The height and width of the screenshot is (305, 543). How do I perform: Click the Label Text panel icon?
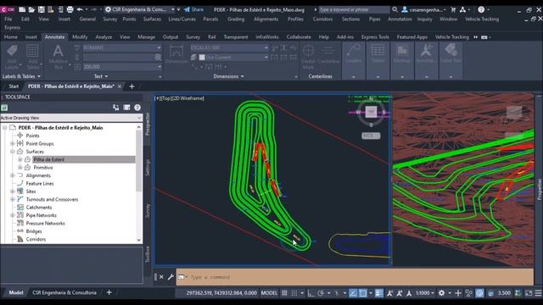click(x=451, y=51)
